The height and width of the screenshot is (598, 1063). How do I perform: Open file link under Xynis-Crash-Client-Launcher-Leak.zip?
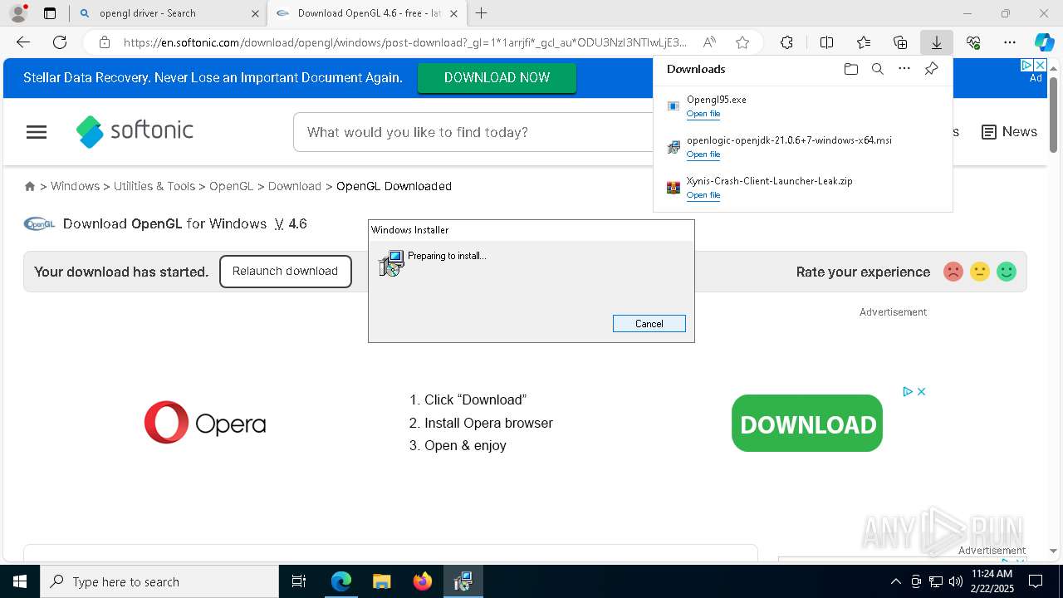pos(703,195)
